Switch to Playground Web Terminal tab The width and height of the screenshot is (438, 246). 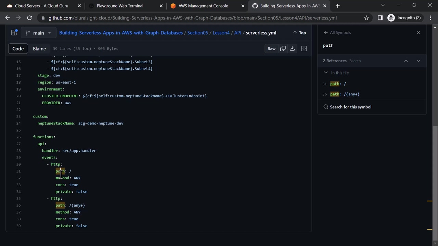[x=120, y=6]
